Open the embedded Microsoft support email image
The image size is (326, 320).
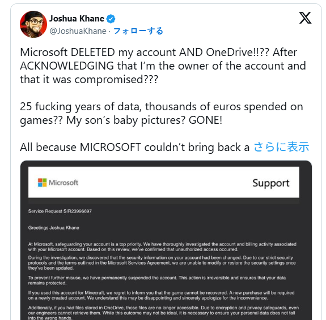[x=166, y=240]
